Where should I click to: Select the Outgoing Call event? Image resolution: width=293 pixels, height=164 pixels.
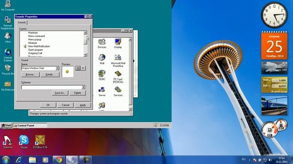pos(35,53)
